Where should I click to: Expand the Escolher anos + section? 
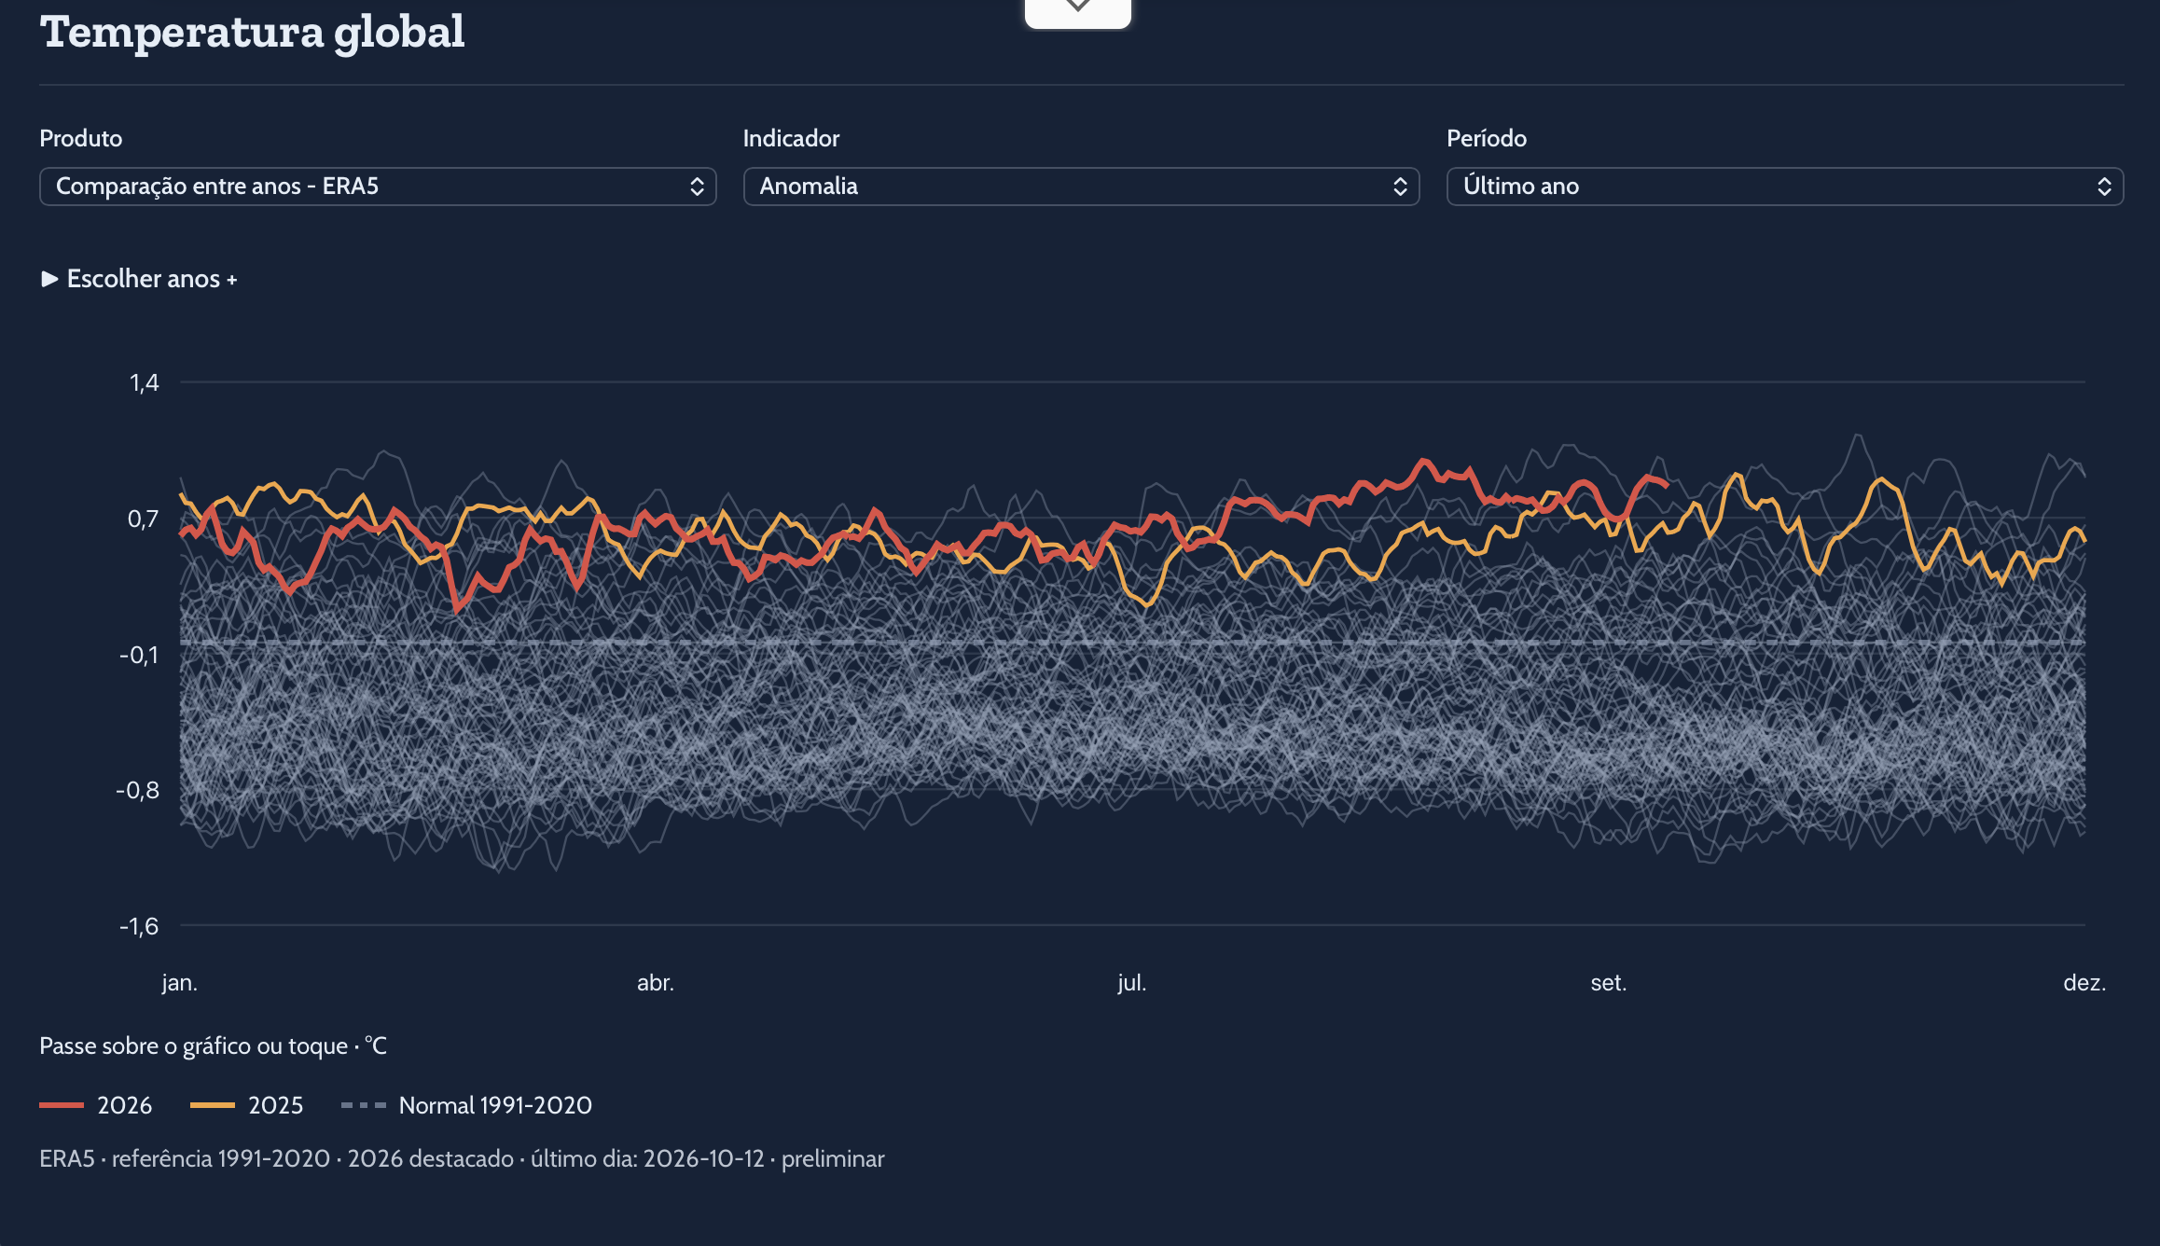click(x=140, y=279)
